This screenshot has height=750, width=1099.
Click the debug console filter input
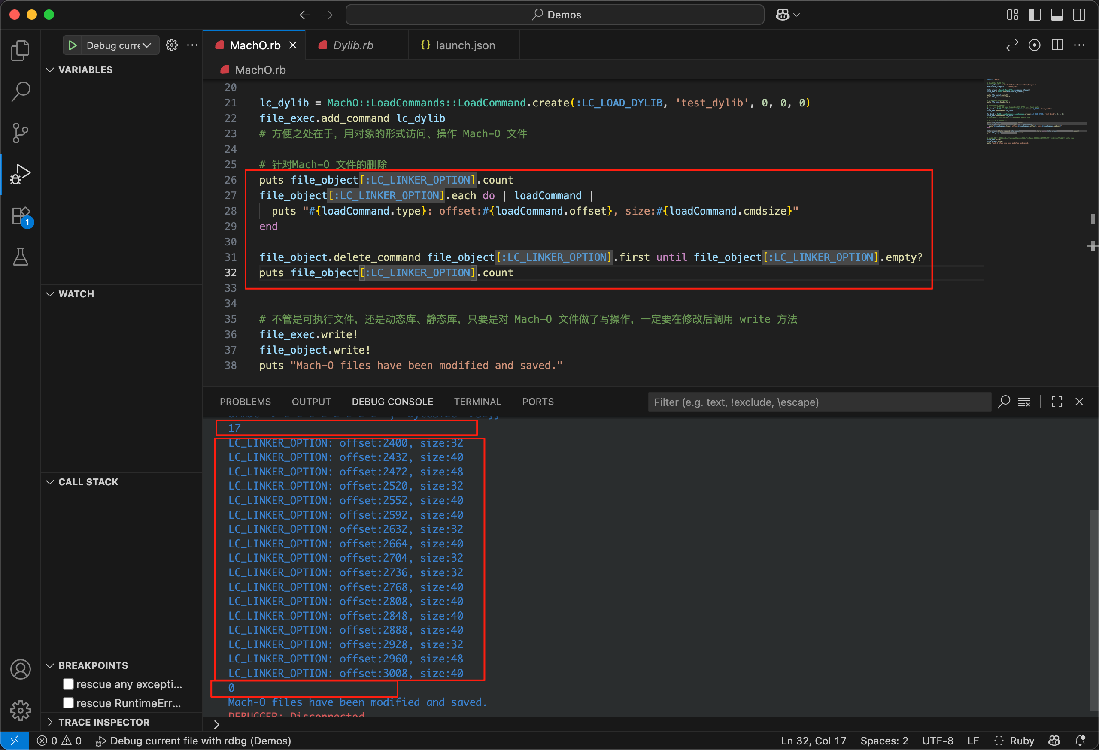(x=819, y=402)
